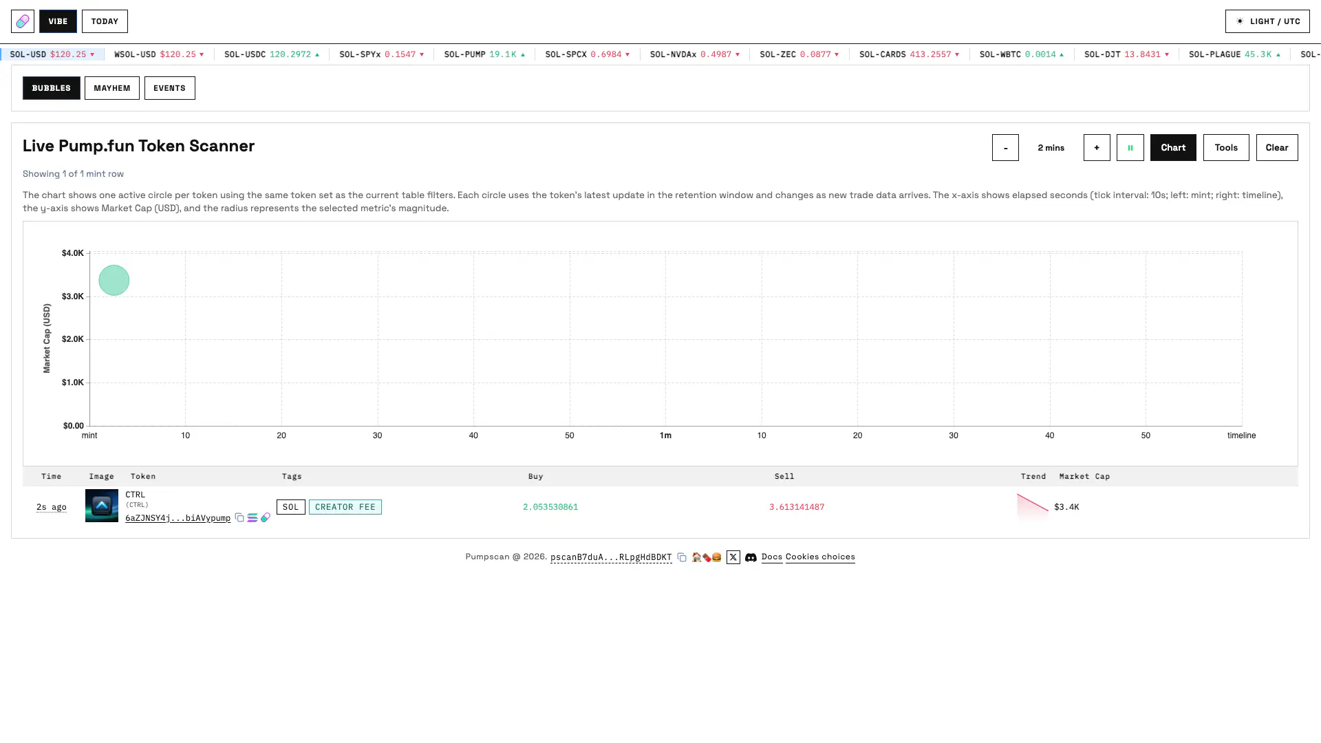Click the SOL-PLAGUE ticker item

[x=1235, y=54]
